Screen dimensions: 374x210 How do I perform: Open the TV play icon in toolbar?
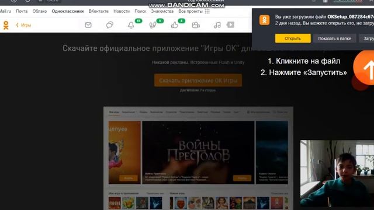coord(230,24)
